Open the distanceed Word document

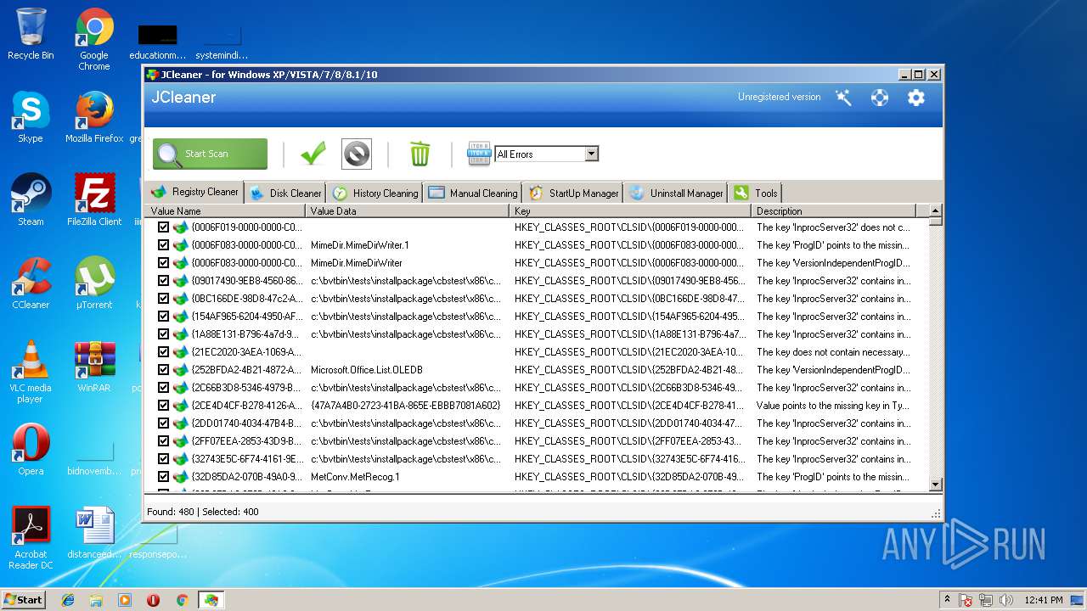94,533
